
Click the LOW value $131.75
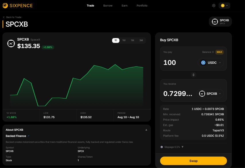coord(49,117)
